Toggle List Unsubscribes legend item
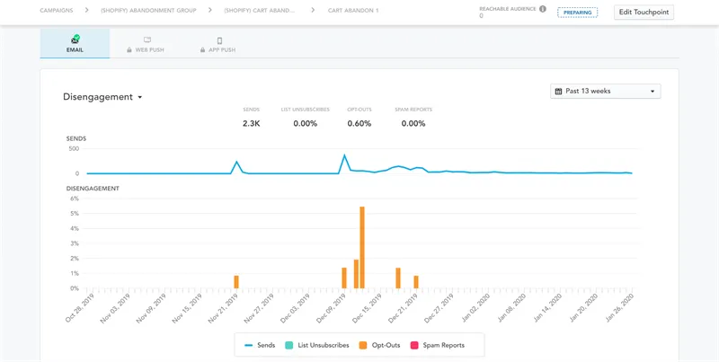The image size is (719, 362). tap(317, 345)
